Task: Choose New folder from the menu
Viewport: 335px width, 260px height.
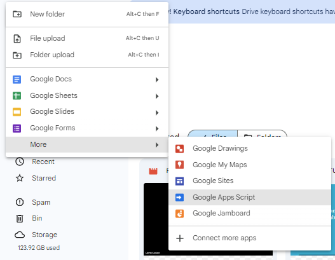Action: tap(87, 14)
